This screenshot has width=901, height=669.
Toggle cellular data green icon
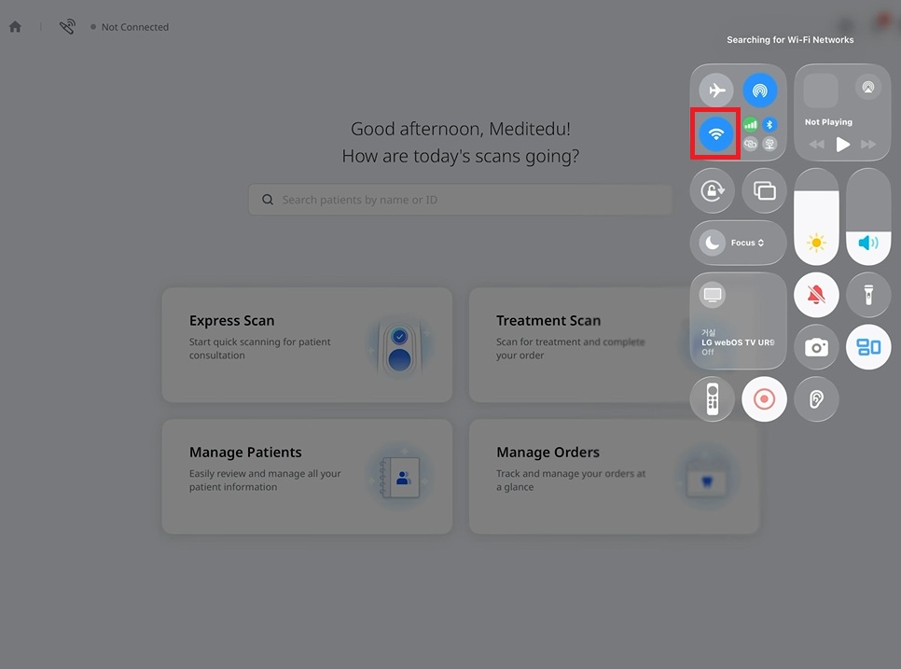(750, 125)
